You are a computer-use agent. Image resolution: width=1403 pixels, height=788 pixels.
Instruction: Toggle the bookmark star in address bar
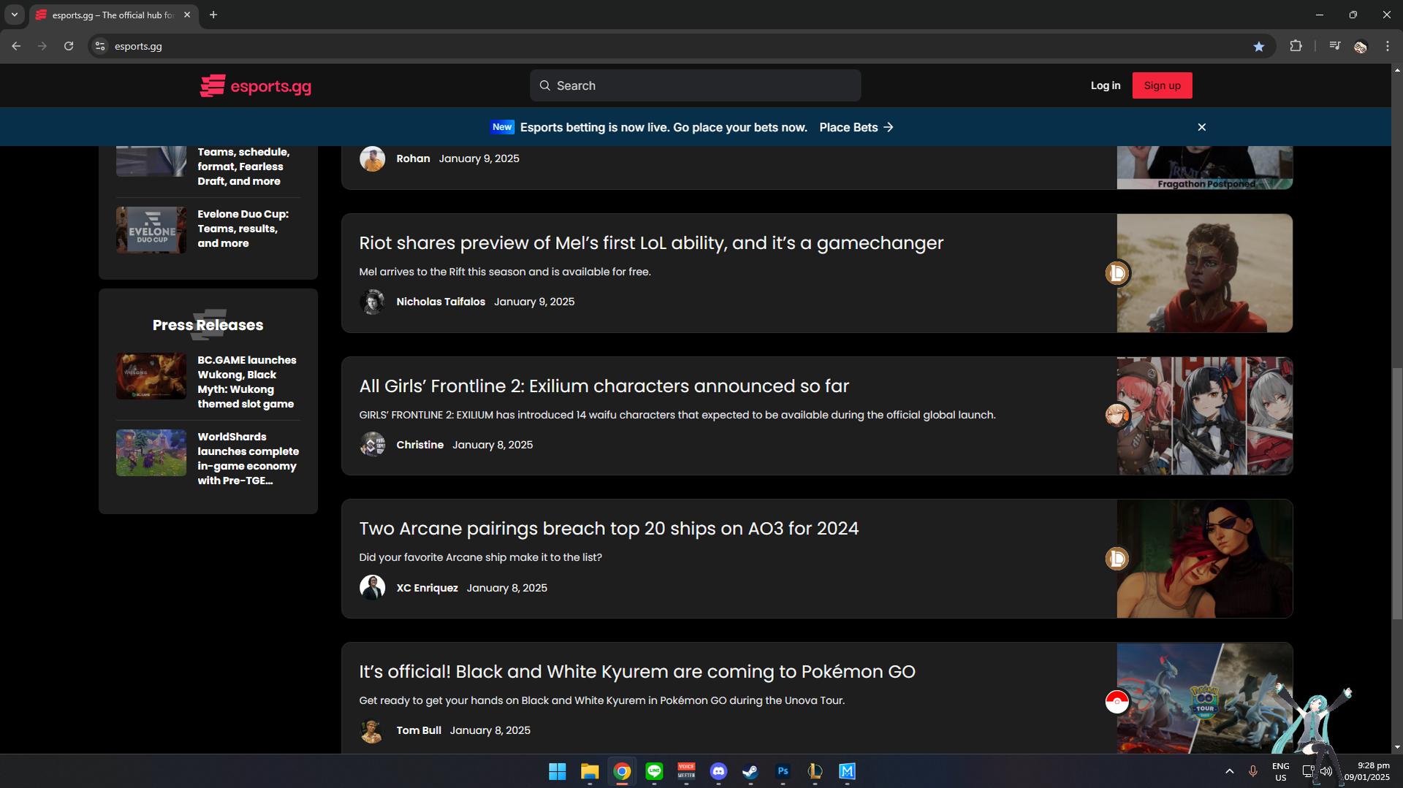point(1258,46)
